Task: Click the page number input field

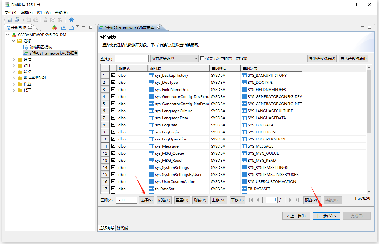Action: click(x=272, y=200)
